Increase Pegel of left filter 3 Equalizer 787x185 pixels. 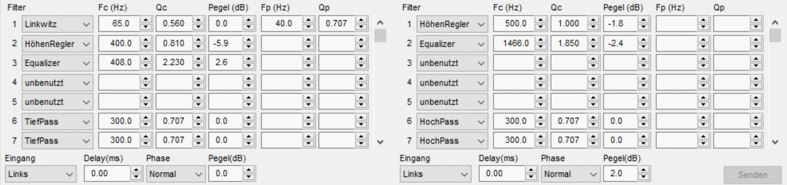(x=249, y=59)
